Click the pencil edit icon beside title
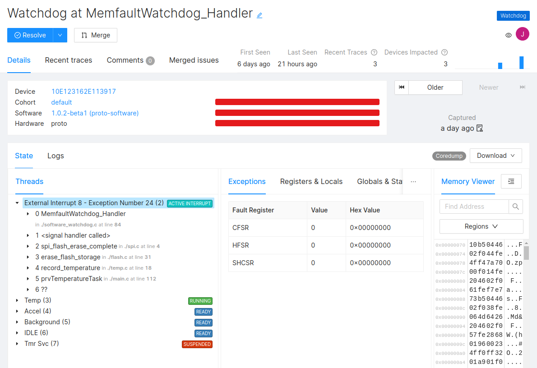 pyautogui.click(x=259, y=15)
